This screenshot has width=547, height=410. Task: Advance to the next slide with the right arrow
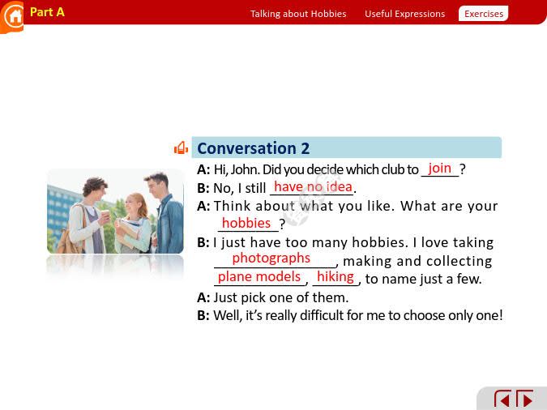pyautogui.click(x=525, y=399)
